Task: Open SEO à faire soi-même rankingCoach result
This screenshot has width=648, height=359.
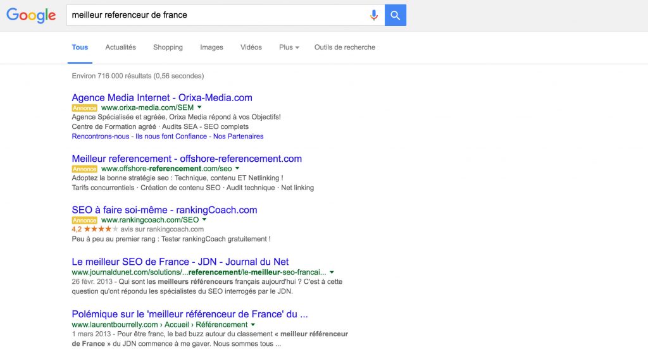Action: click(x=165, y=210)
